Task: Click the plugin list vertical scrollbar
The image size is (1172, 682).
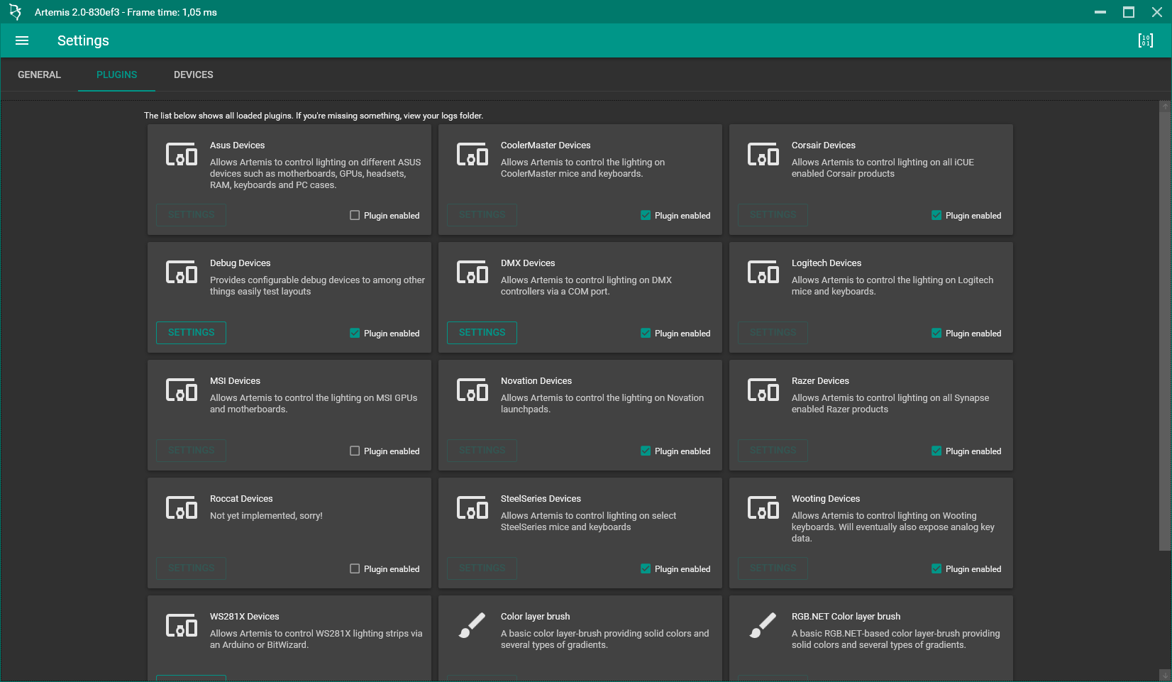Action: click(1164, 331)
